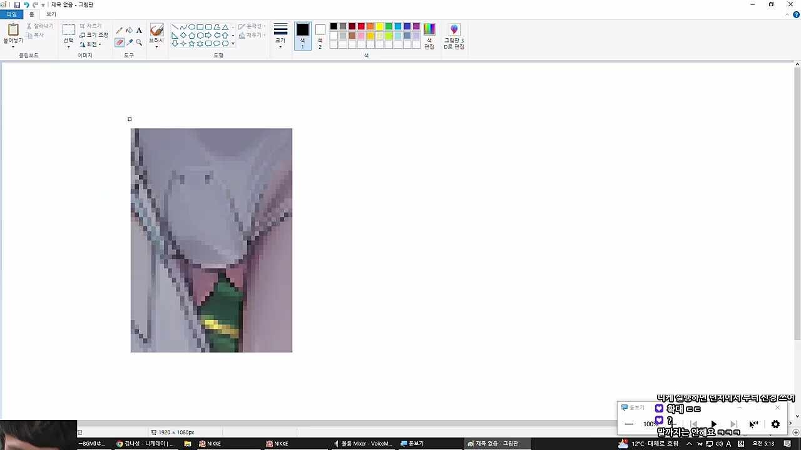Image resolution: width=801 pixels, height=450 pixels.
Task: Open the Edit colors (색 편집) palette
Action: point(429,36)
